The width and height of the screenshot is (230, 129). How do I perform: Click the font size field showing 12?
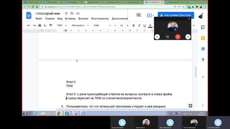click(x=121, y=25)
